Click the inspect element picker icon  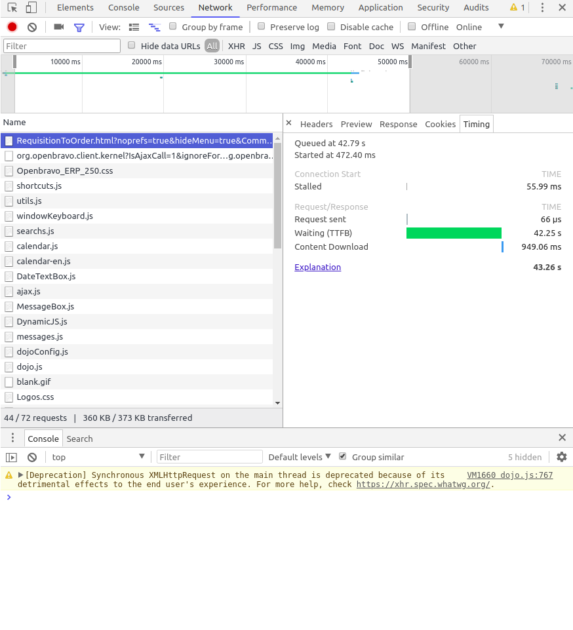12,8
